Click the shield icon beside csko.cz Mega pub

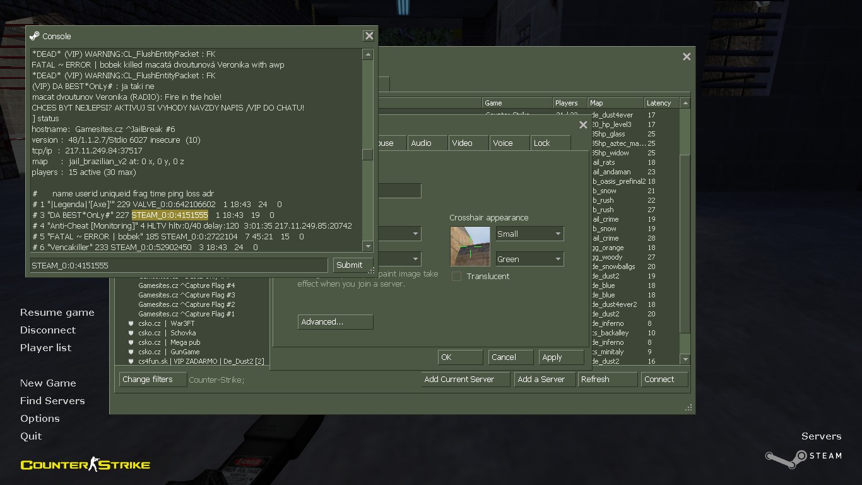pyautogui.click(x=131, y=342)
